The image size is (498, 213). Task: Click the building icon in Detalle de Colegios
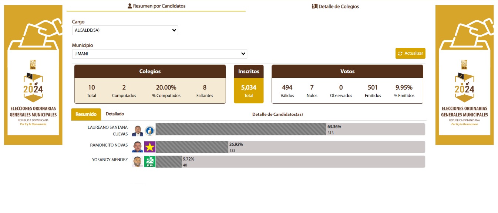click(x=315, y=6)
